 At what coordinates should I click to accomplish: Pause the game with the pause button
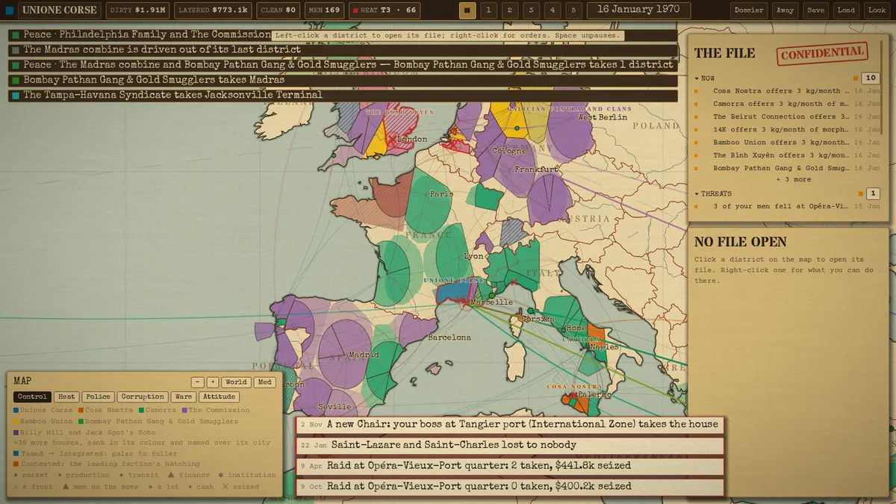pyautogui.click(x=467, y=10)
